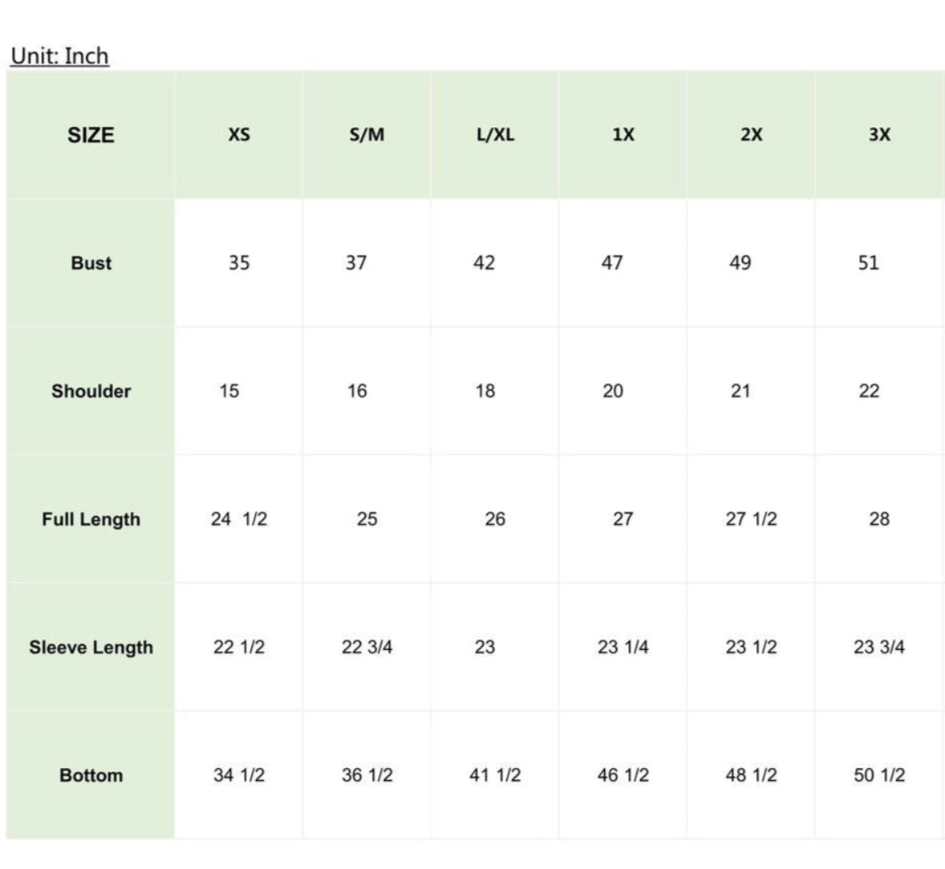Select the 3X column header
945x869 pixels.
(880, 135)
